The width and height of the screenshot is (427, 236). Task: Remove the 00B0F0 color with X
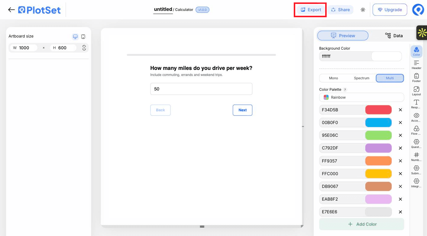[400, 123]
